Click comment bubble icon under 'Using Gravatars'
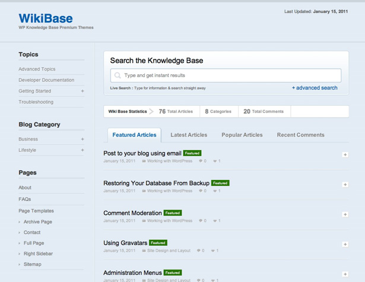Viewport: 365px width, 282px height. point(199,251)
